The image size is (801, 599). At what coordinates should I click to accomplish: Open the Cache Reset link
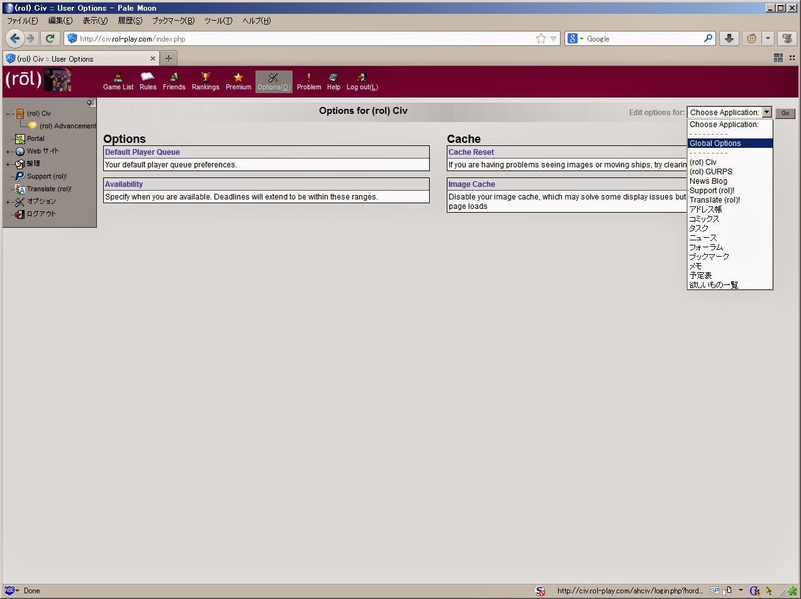point(471,152)
